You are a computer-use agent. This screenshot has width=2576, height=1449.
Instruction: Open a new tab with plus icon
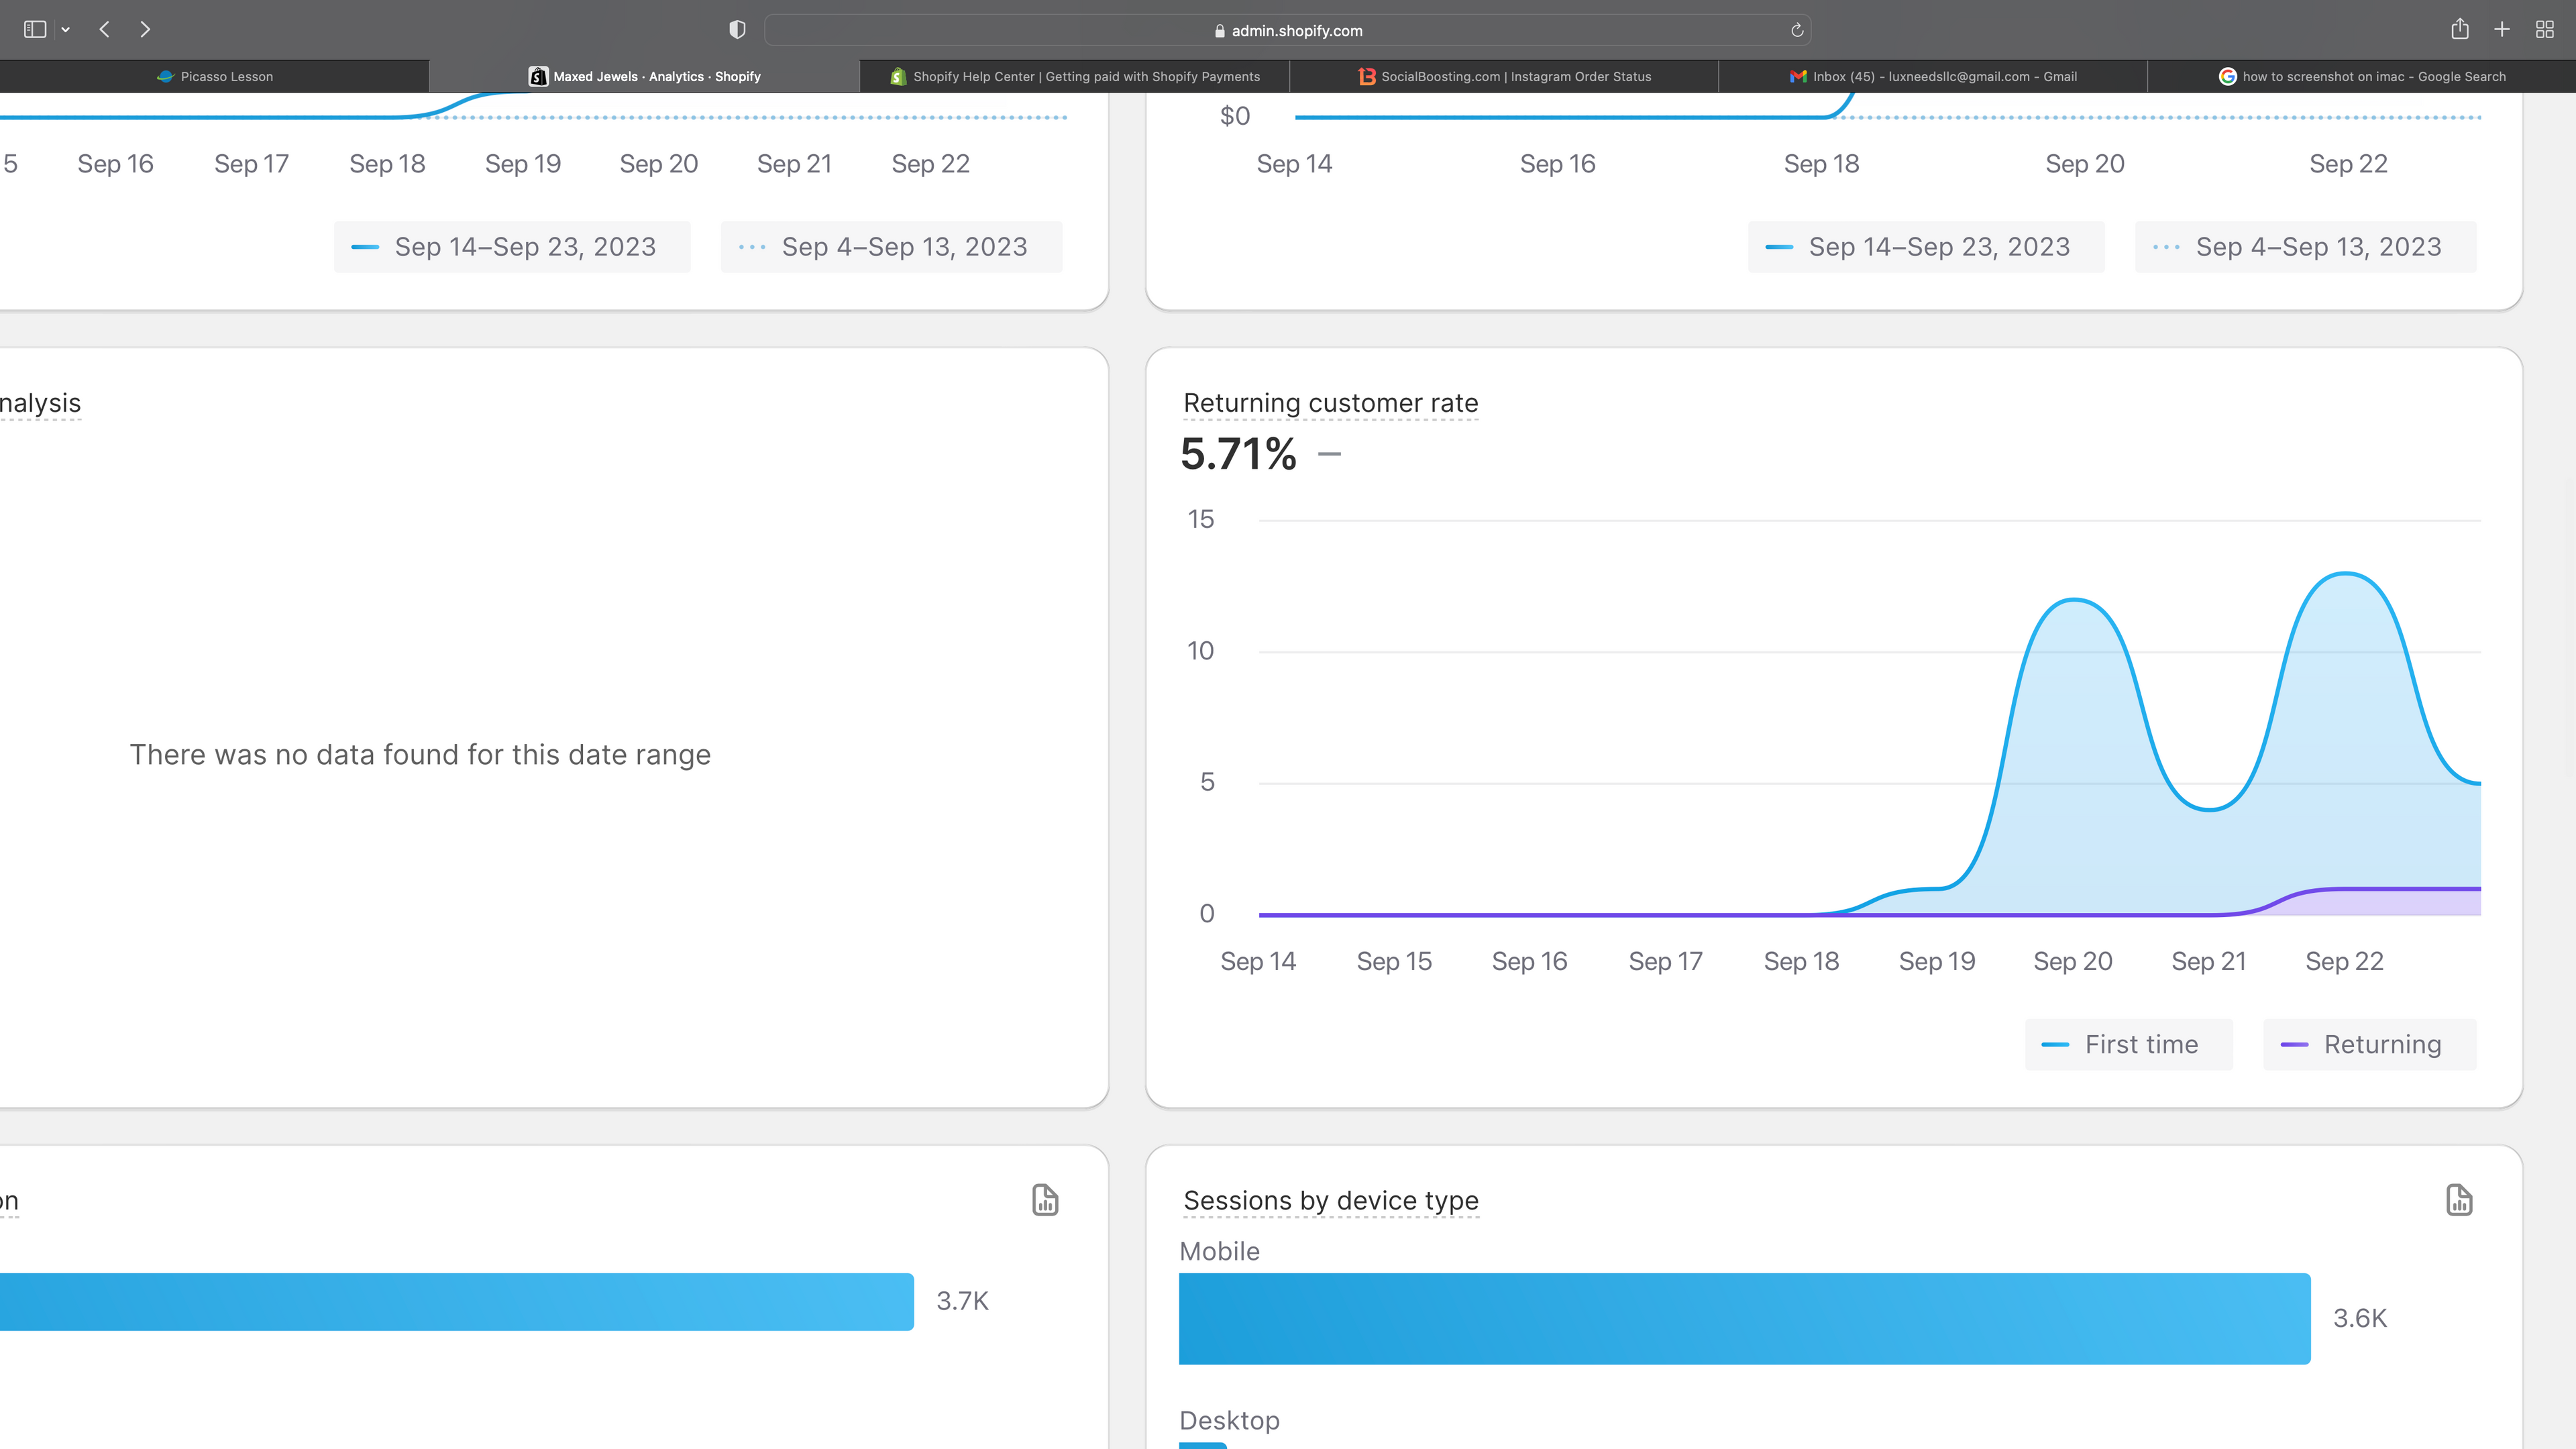pos(2502,29)
